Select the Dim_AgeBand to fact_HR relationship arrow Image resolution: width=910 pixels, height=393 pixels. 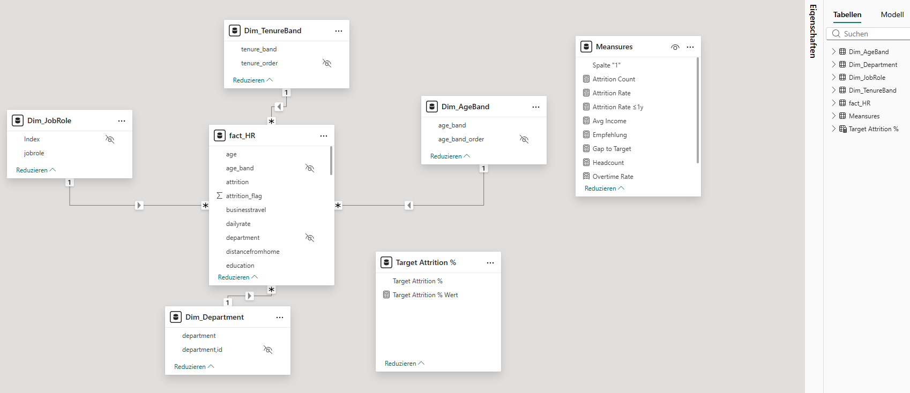tap(409, 205)
